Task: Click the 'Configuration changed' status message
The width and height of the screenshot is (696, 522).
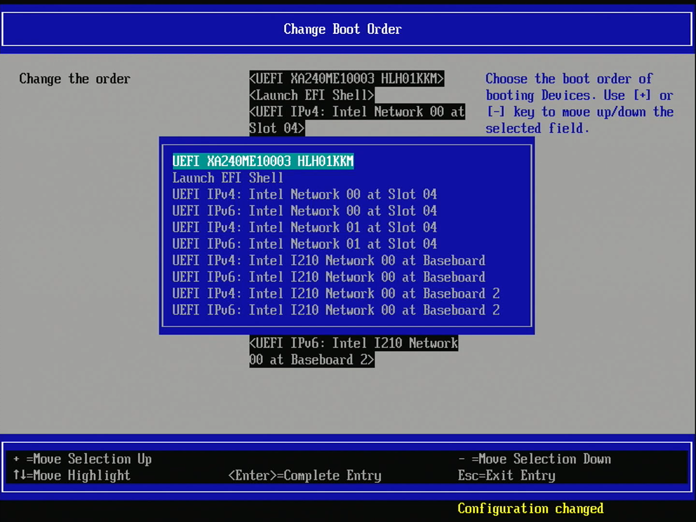Action: tap(531, 509)
